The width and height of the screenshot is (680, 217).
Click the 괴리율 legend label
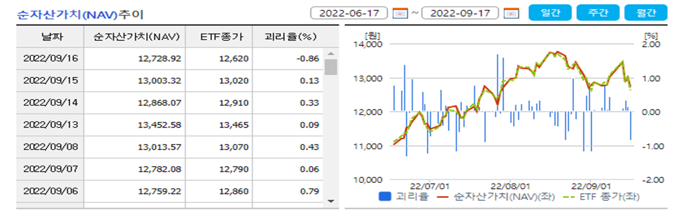[411, 197]
